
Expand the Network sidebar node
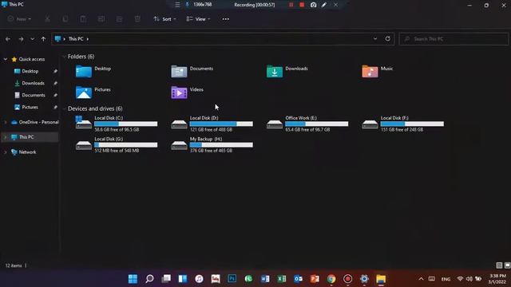6,152
